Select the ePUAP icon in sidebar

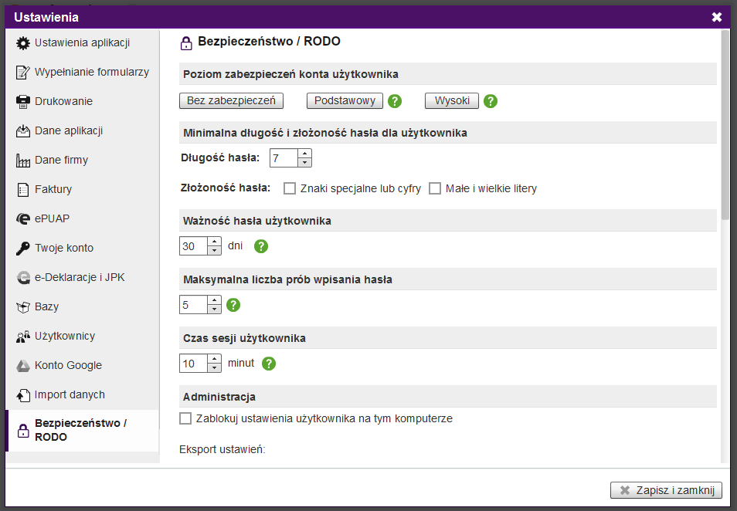click(x=23, y=219)
